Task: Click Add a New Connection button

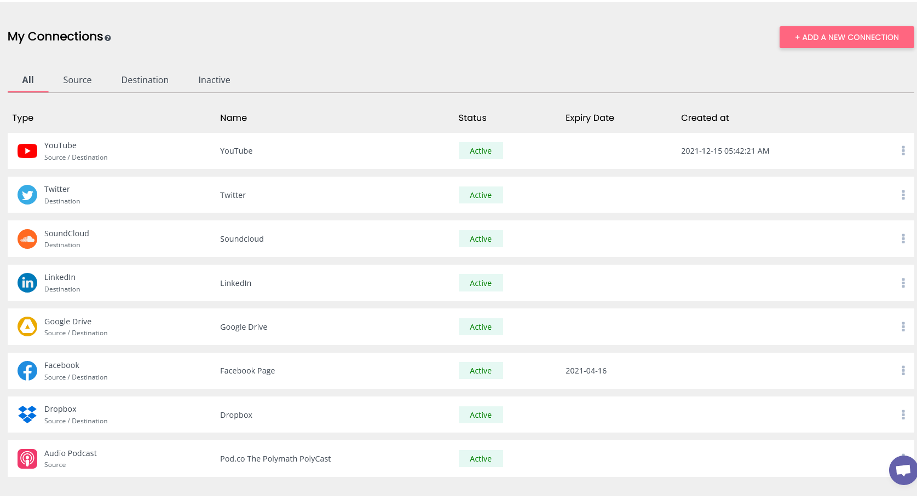Action: (846, 37)
